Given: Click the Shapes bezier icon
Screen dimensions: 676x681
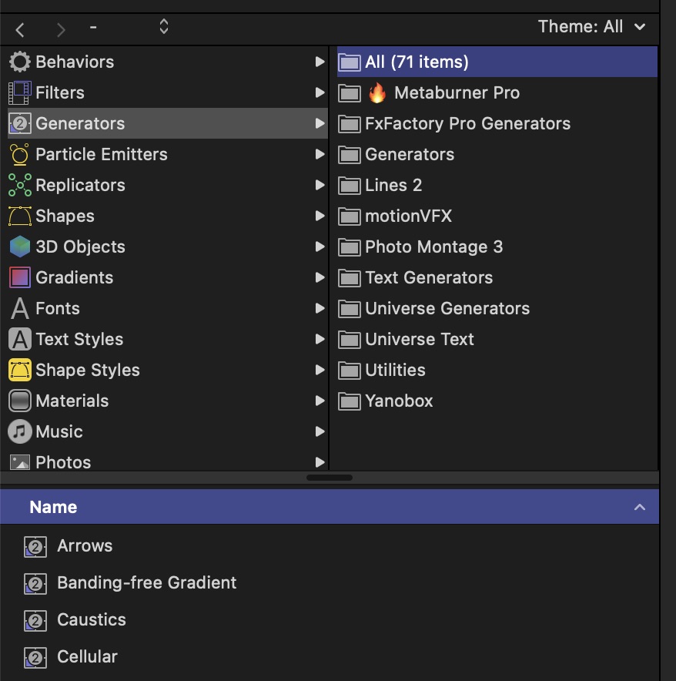Looking at the screenshot, I should (20, 216).
